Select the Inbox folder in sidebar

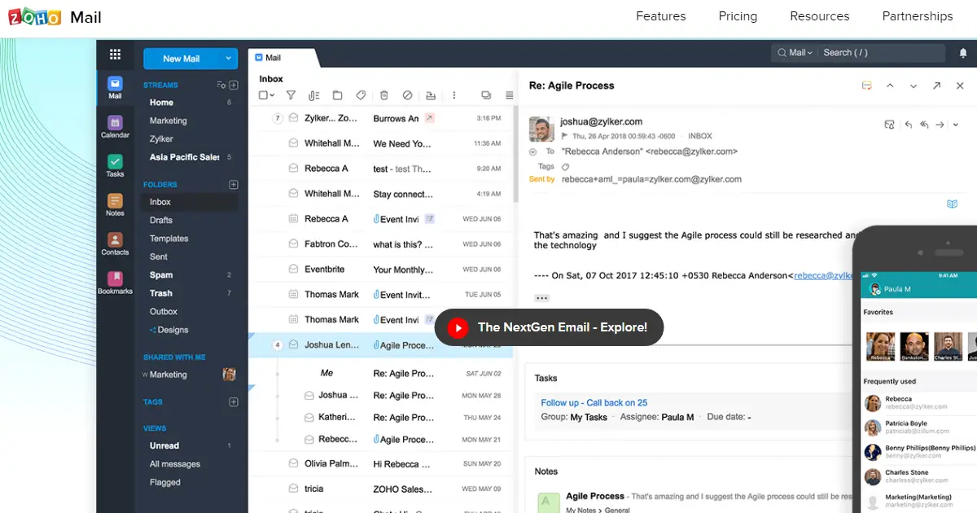click(191, 202)
